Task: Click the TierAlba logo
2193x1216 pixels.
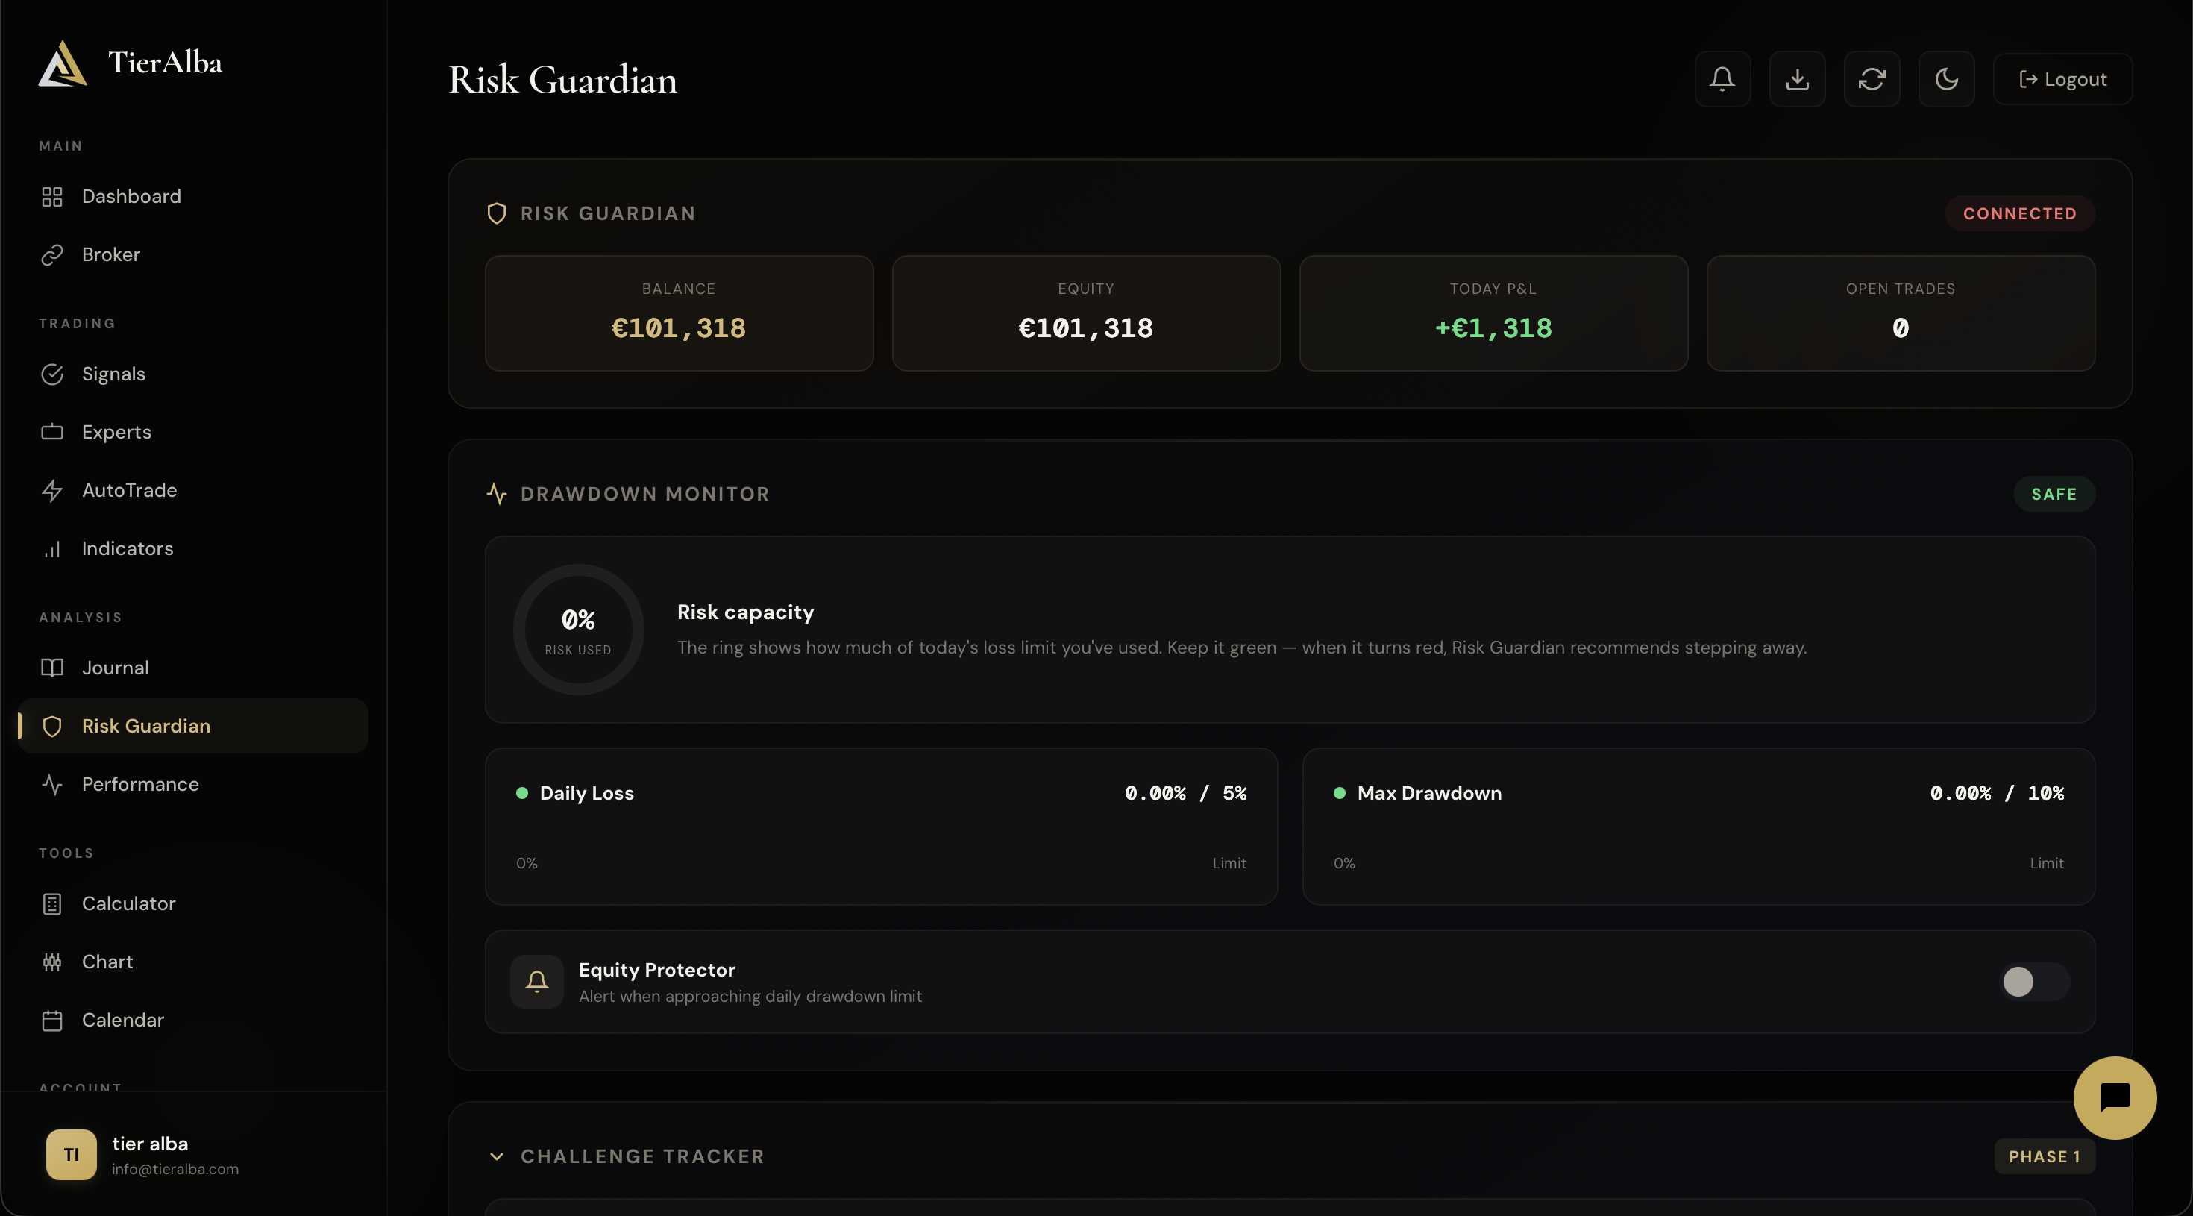Action: click(x=131, y=63)
